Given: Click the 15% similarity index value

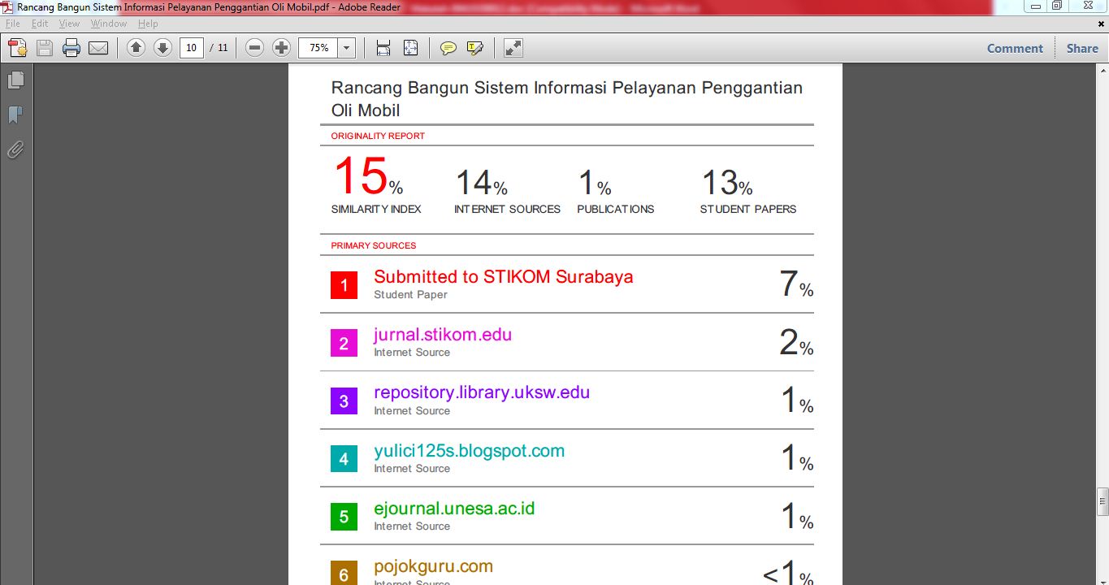Looking at the screenshot, I should 368,176.
